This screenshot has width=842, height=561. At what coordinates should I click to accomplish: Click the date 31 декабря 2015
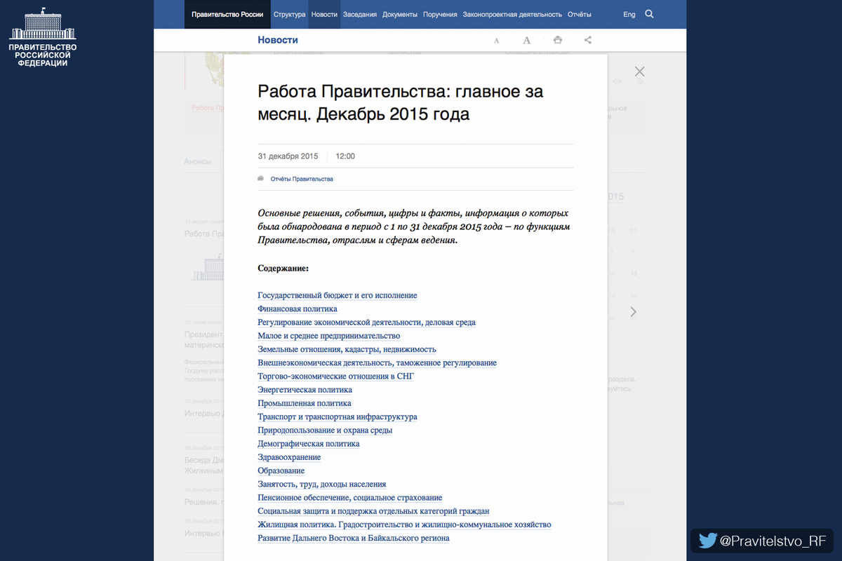(x=288, y=156)
